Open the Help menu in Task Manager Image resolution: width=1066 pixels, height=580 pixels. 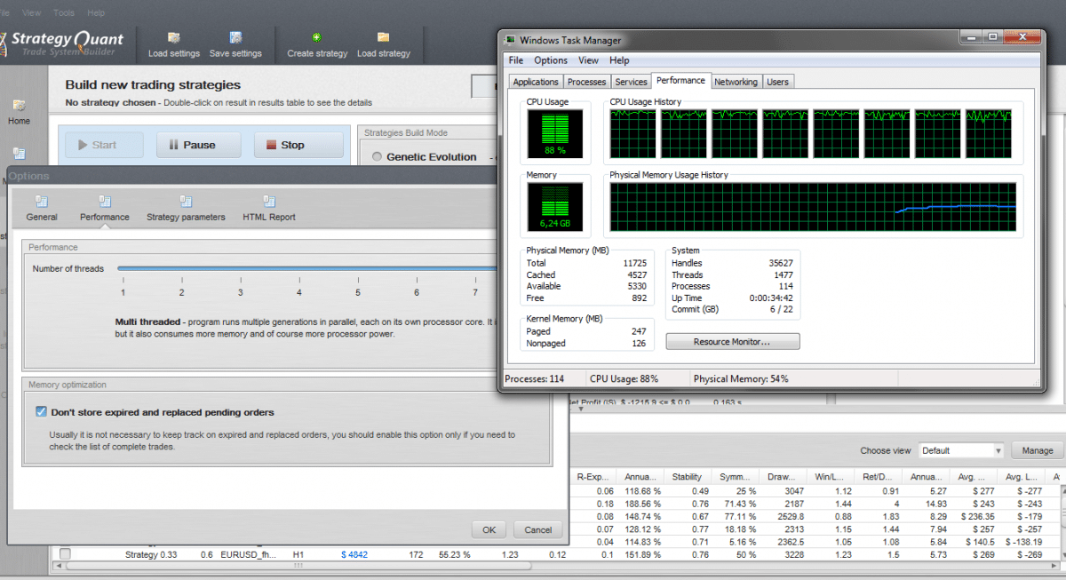coord(619,60)
